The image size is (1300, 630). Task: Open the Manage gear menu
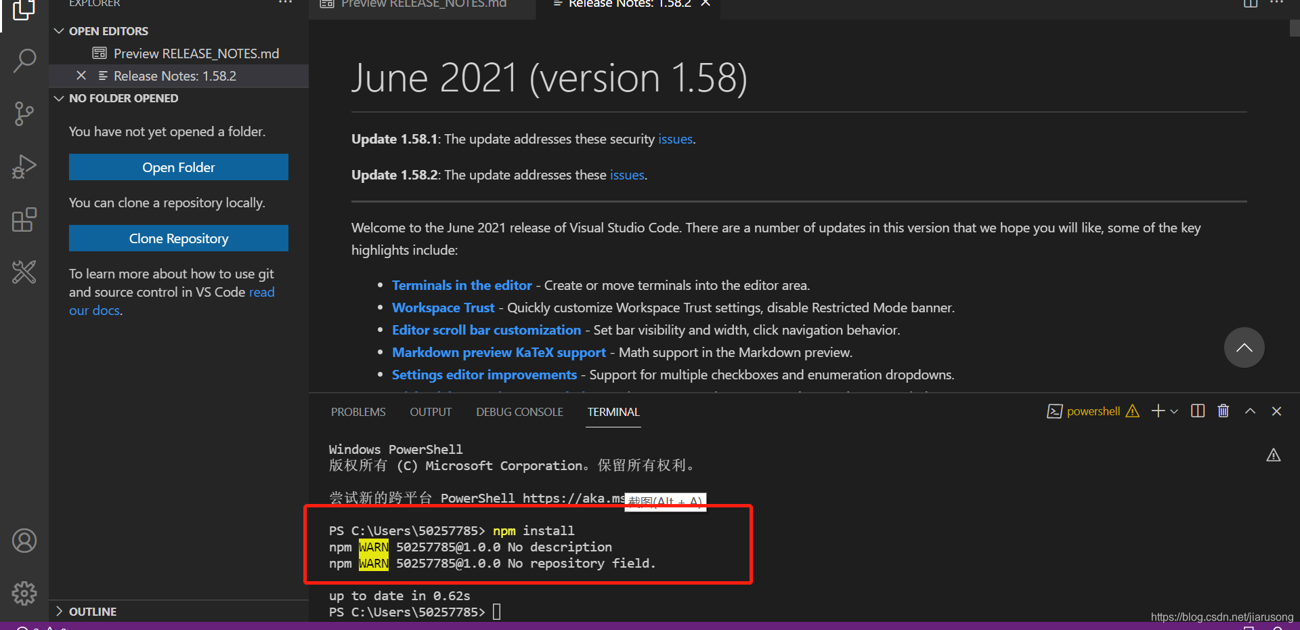click(x=24, y=593)
